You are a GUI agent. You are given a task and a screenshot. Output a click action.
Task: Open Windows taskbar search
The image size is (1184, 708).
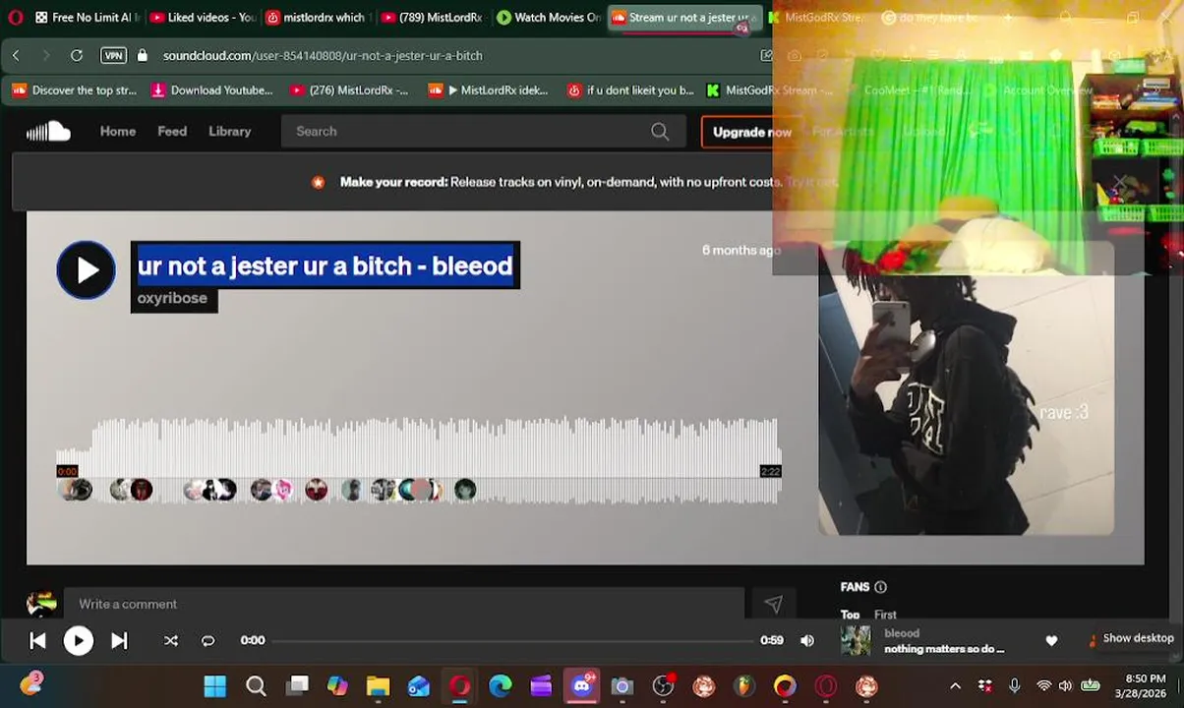tap(256, 686)
